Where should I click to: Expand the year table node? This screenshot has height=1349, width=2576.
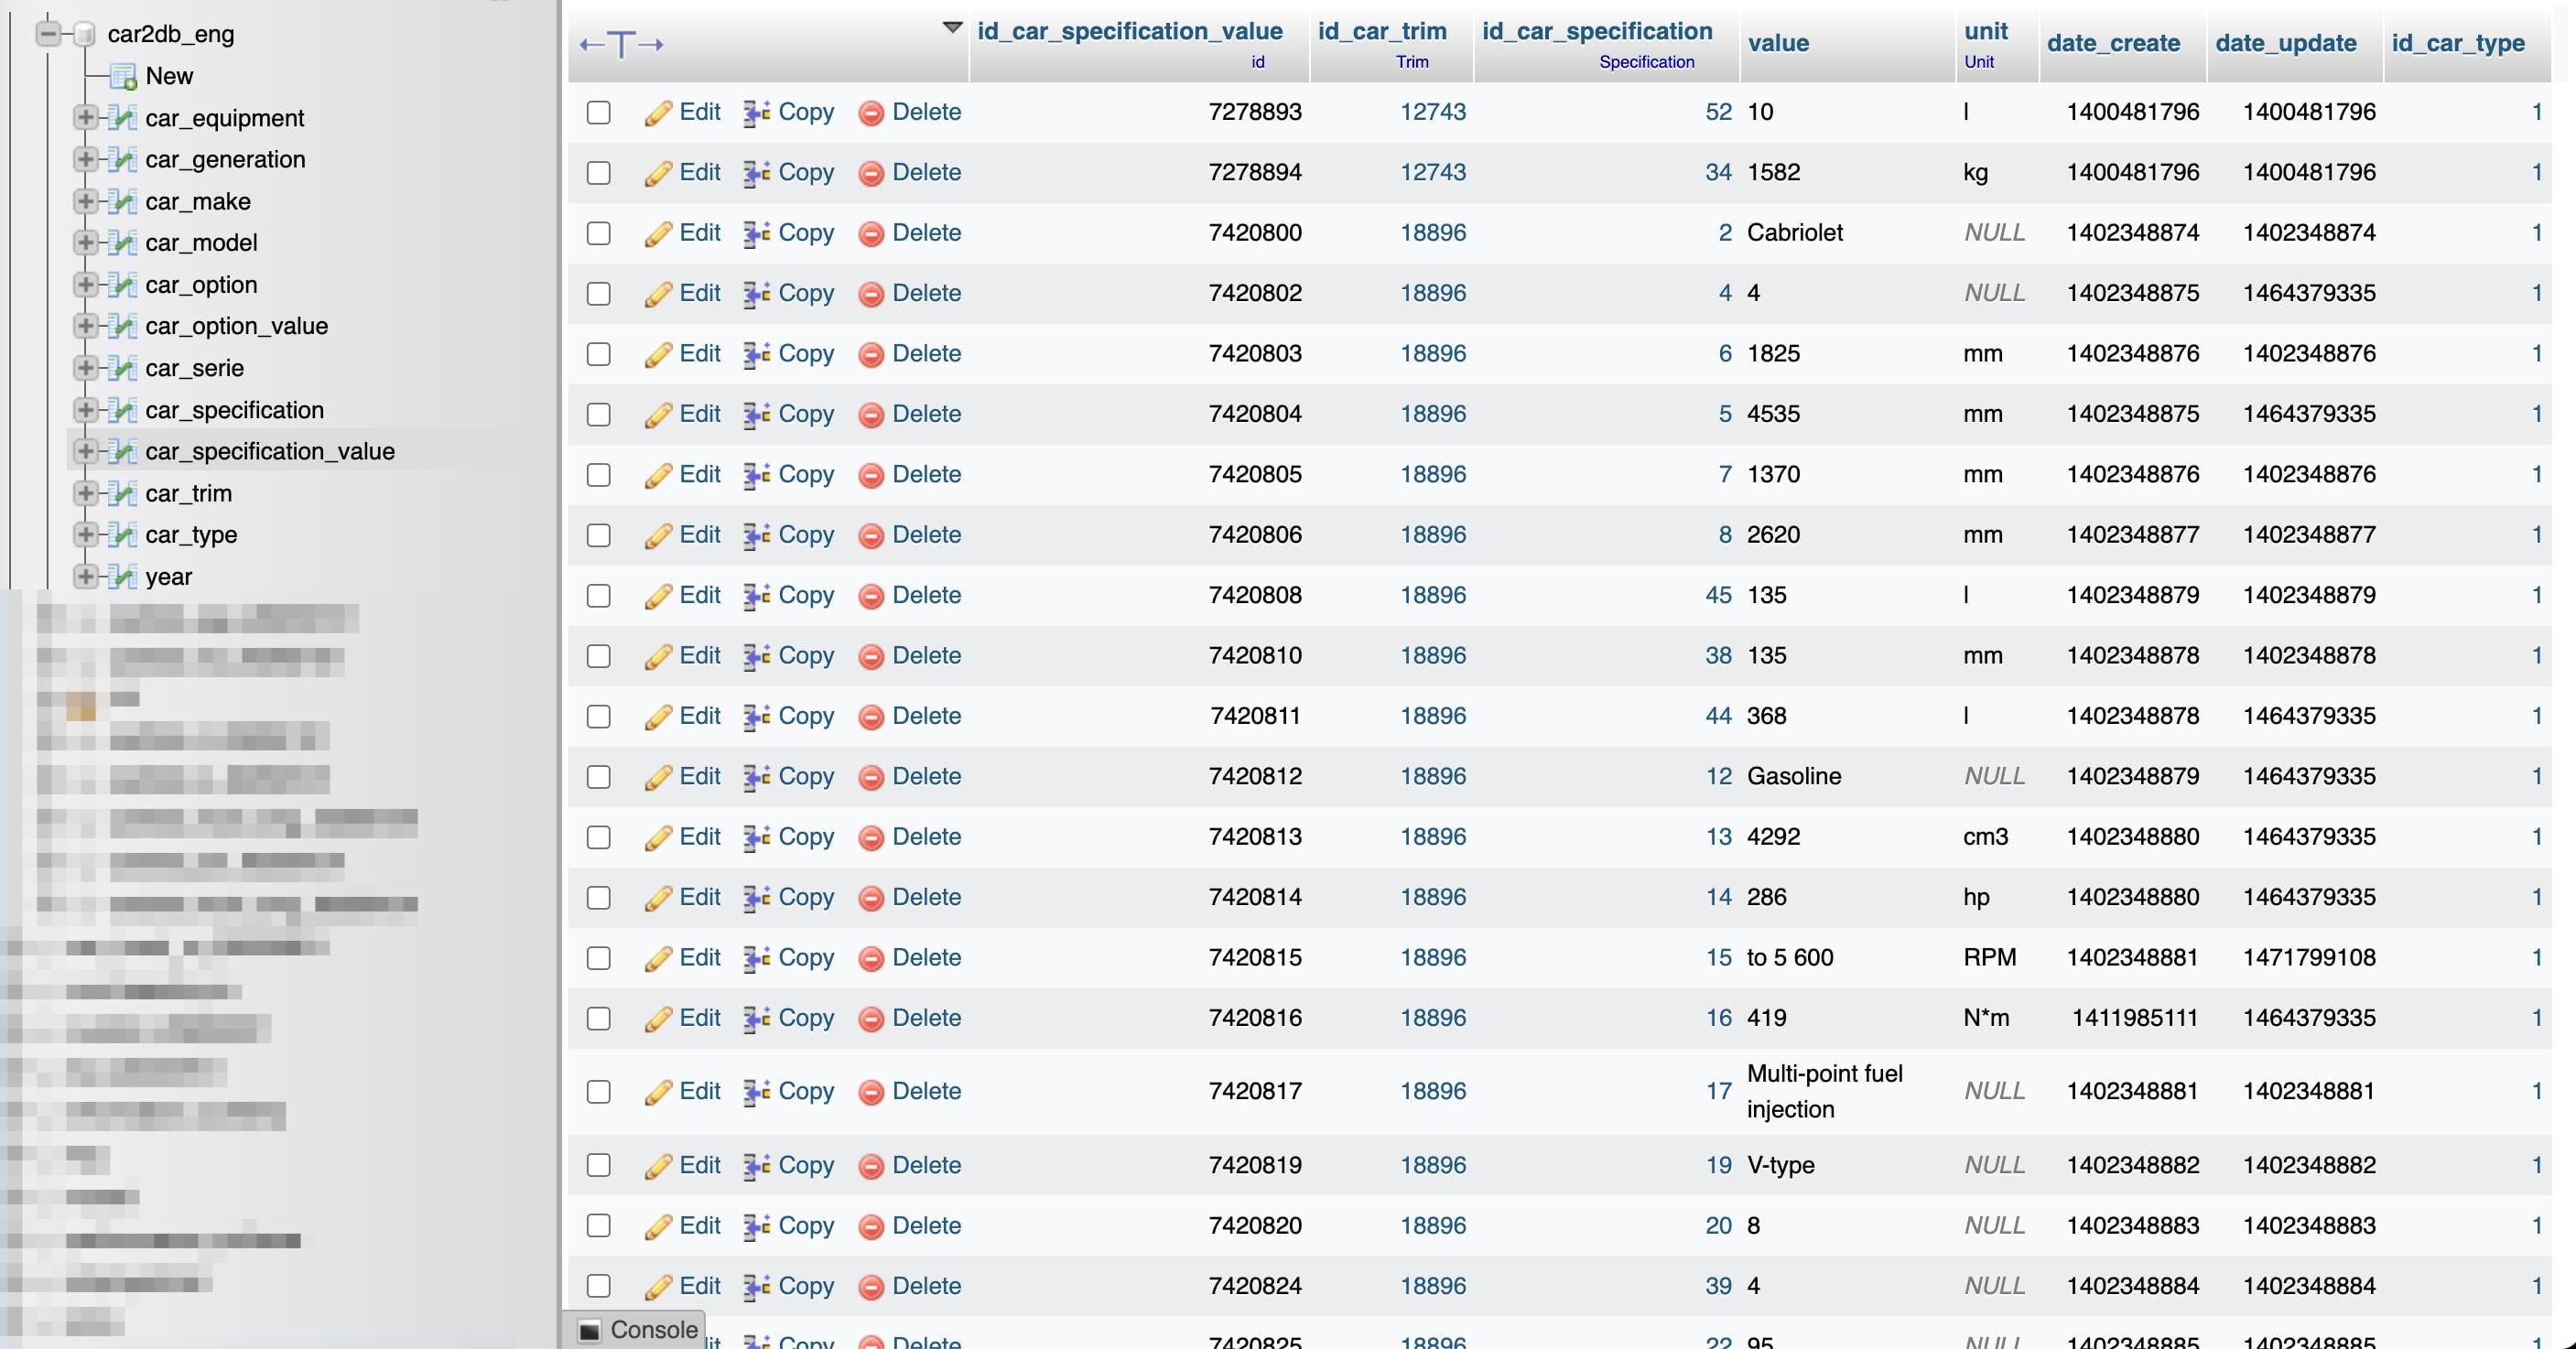[x=85, y=576]
